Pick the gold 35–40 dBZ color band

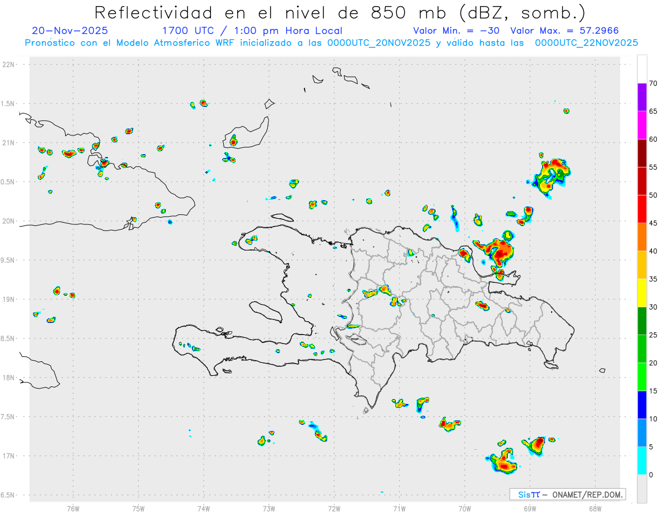point(642,265)
